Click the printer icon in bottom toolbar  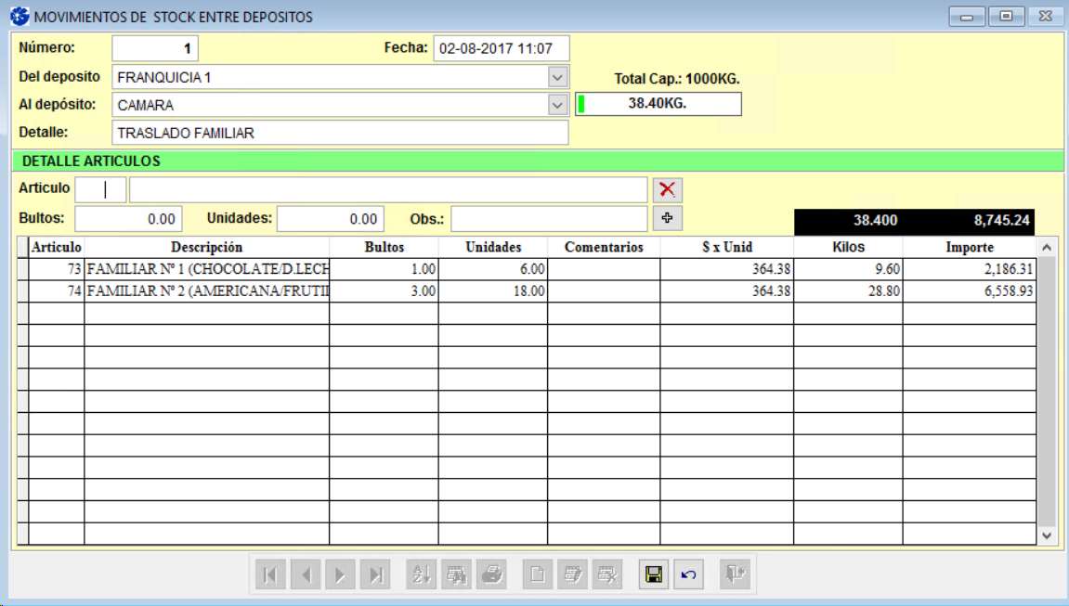click(x=491, y=575)
